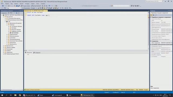Click the Categorized view icon in Properties
Screen dimensions: 173x97
pyautogui.click(x=151, y=15)
